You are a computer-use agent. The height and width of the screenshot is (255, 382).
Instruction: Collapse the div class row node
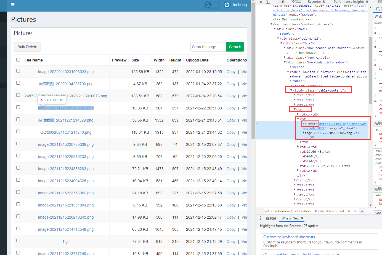[275, 29]
